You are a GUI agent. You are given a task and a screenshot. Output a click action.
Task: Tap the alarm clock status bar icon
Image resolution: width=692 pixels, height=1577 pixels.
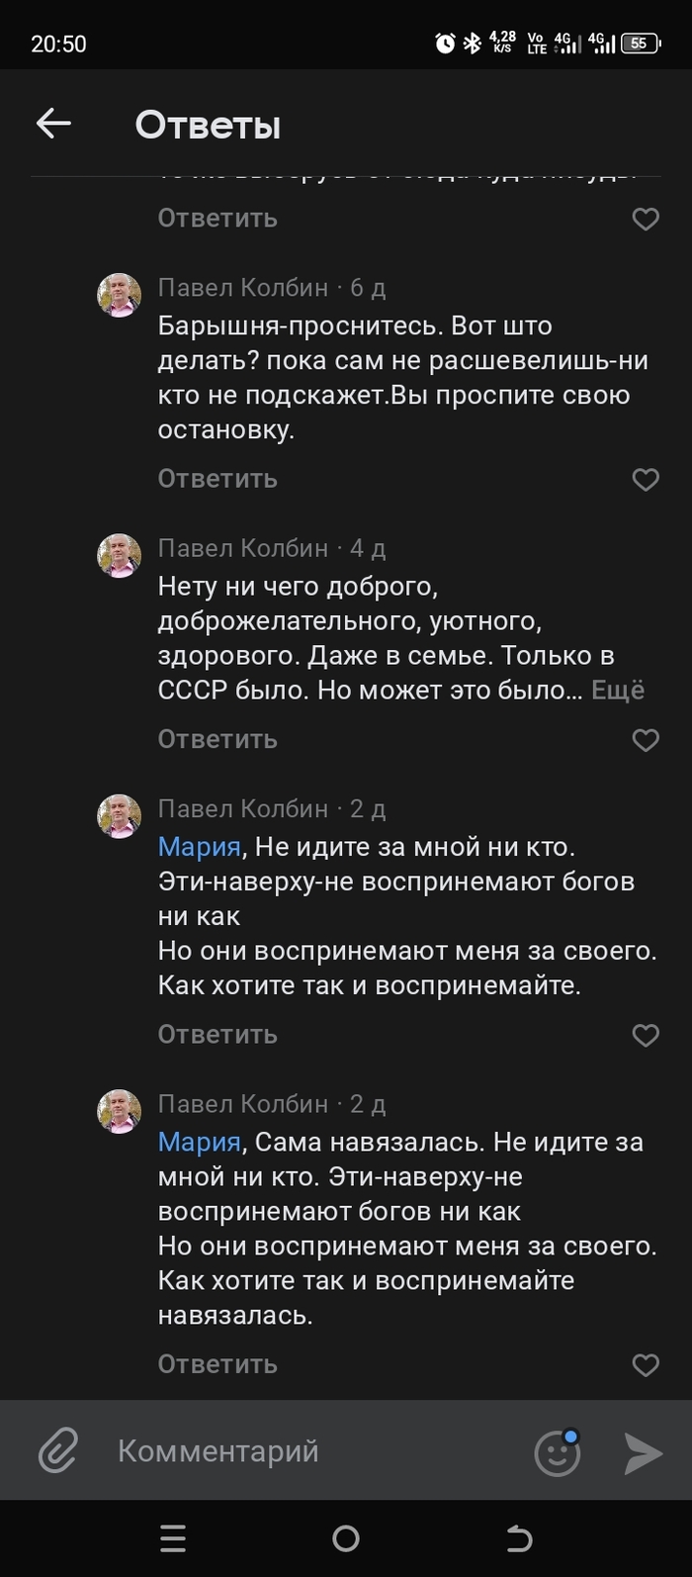(445, 43)
